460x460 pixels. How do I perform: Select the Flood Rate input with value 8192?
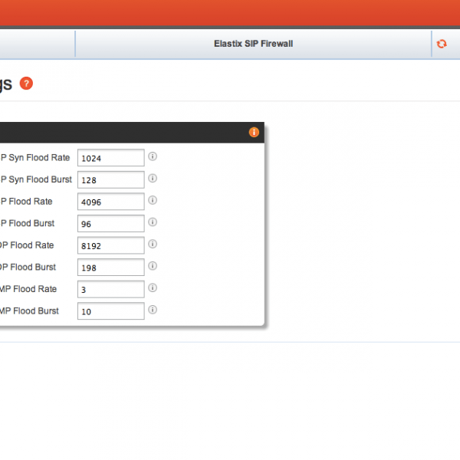111,245
